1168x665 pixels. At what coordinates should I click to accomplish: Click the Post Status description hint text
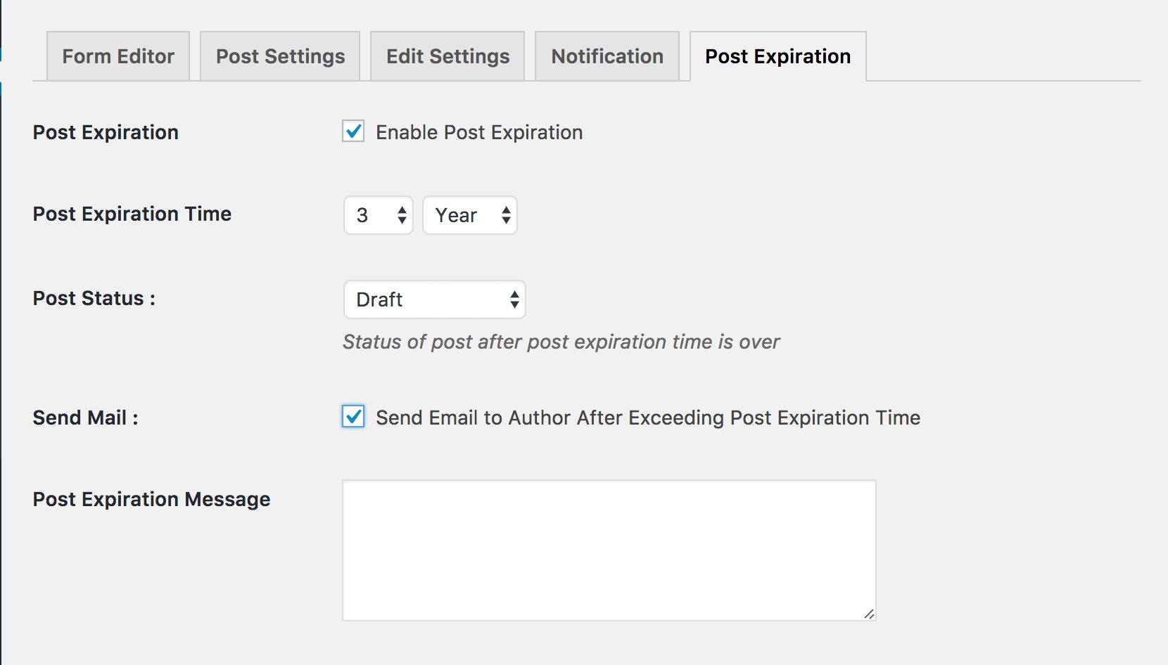(561, 342)
